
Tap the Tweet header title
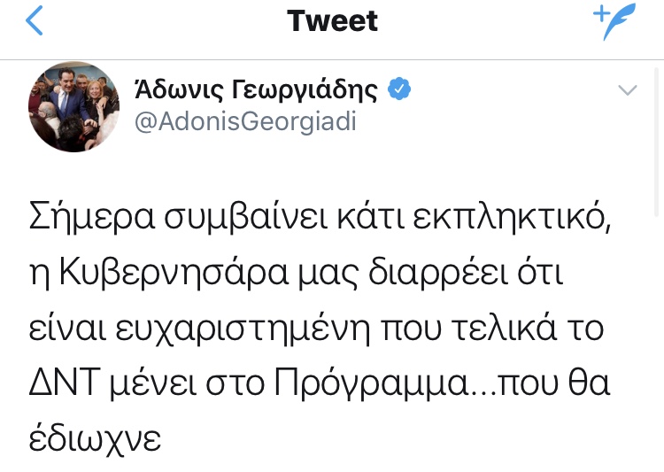coord(332,21)
